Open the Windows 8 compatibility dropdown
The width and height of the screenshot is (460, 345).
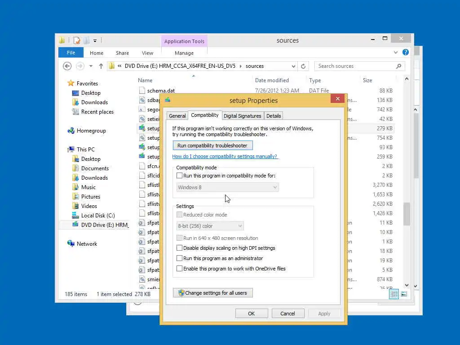tap(227, 187)
